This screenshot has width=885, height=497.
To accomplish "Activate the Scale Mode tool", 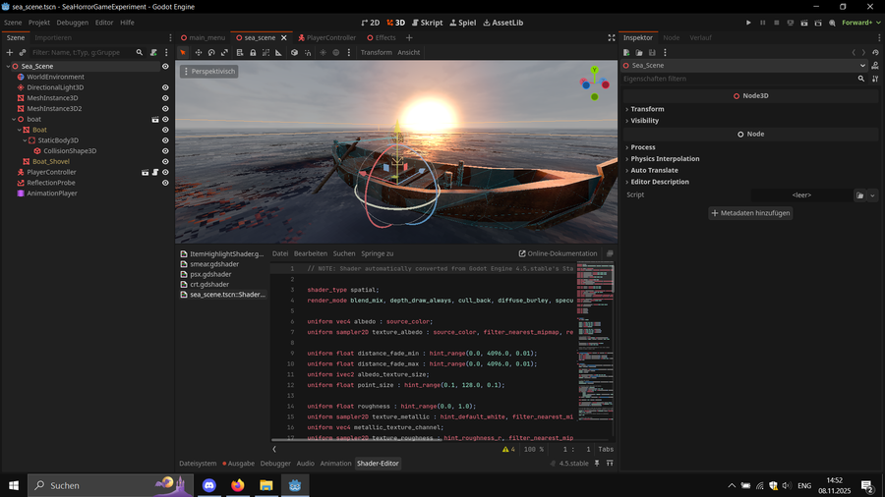I will (x=224, y=52).
